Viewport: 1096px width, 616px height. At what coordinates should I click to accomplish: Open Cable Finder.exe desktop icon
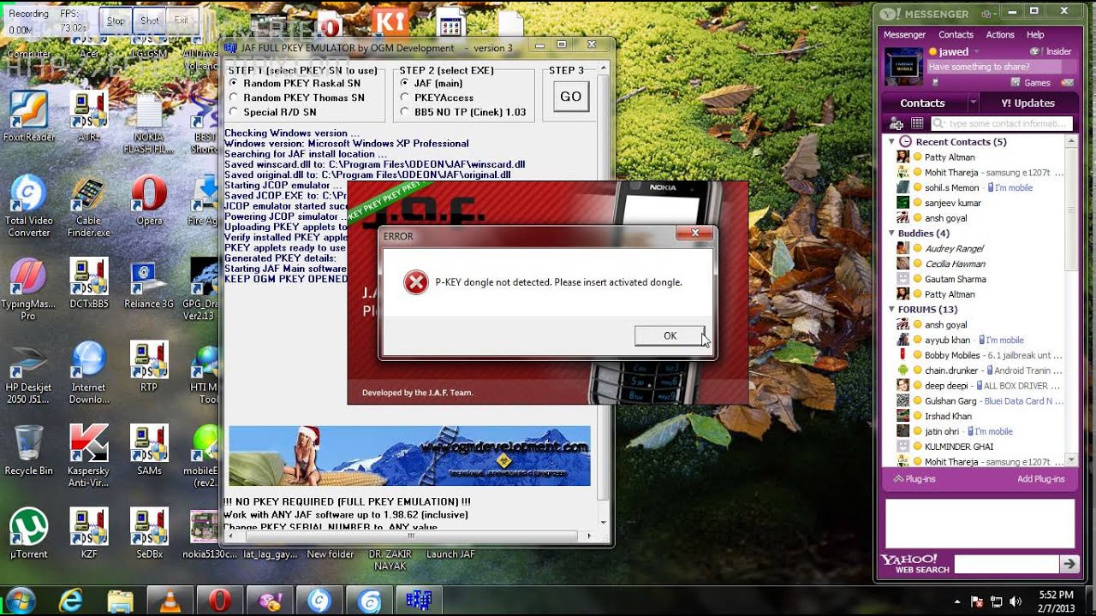coord(88,206)
